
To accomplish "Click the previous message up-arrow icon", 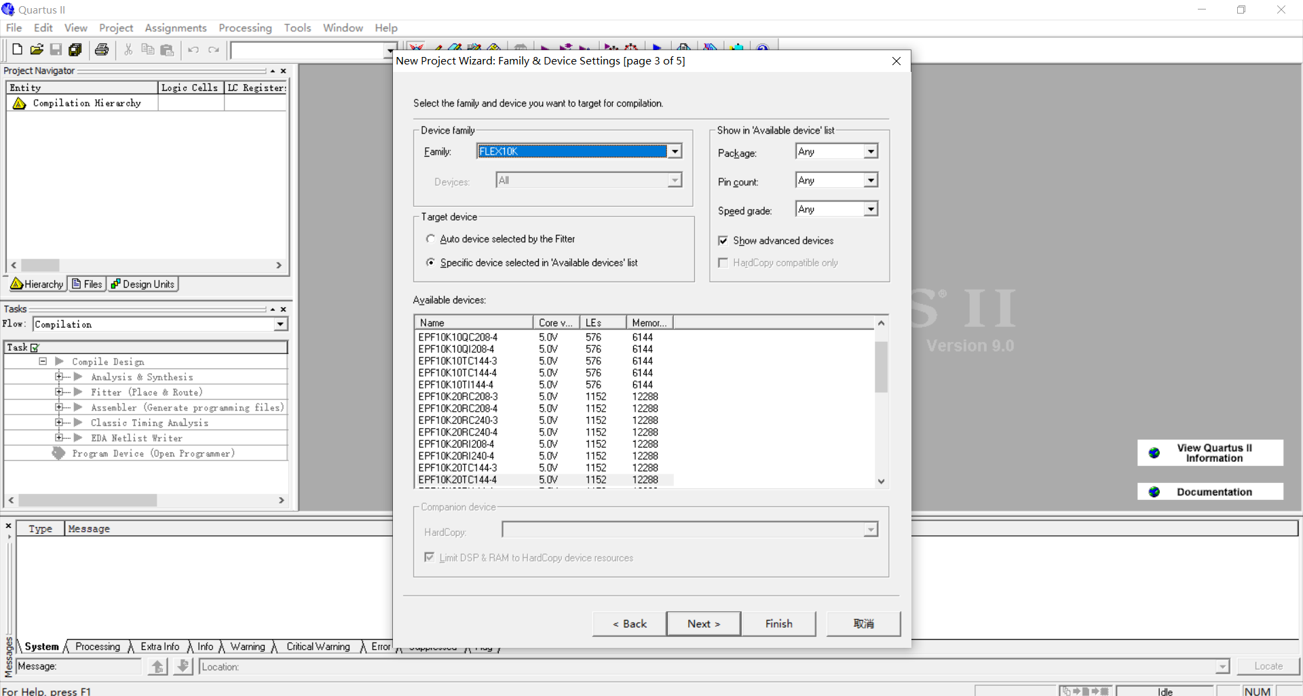I will coord(157,666).
